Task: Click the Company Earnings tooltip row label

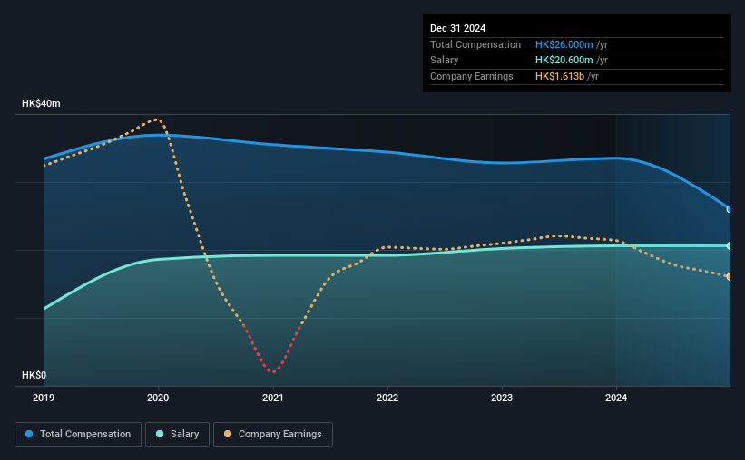Action: (471, 76)
